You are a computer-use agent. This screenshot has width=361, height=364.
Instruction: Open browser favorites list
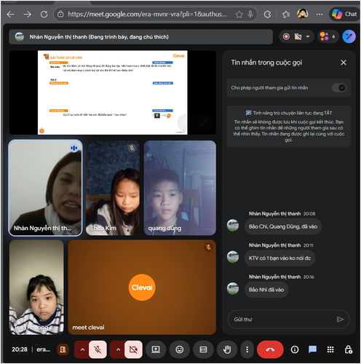(286, 15)
